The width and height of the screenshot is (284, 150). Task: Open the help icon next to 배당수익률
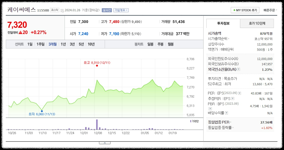226,113
